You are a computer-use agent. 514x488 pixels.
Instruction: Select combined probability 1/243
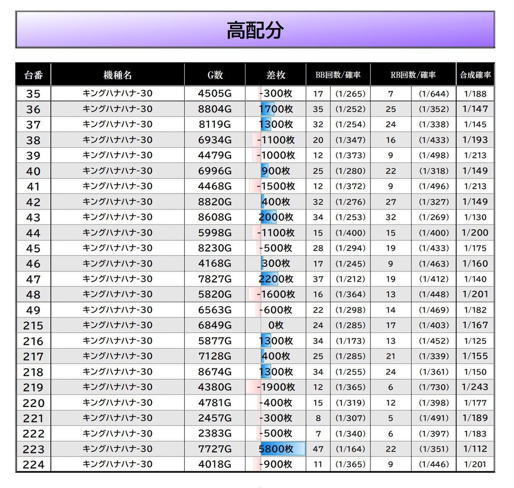click(475, 387)
